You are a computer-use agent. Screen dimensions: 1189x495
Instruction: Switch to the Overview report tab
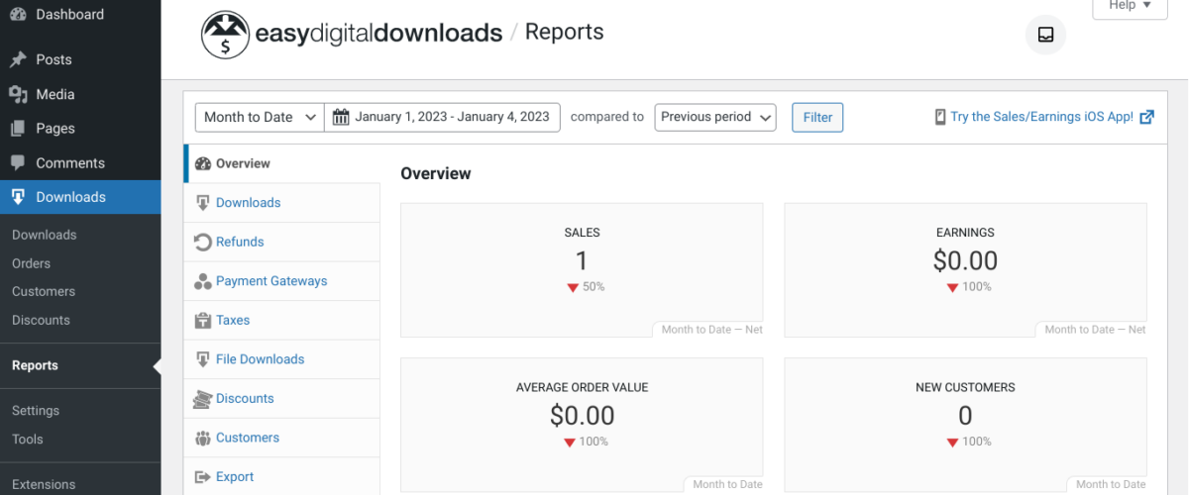point(282,163)
